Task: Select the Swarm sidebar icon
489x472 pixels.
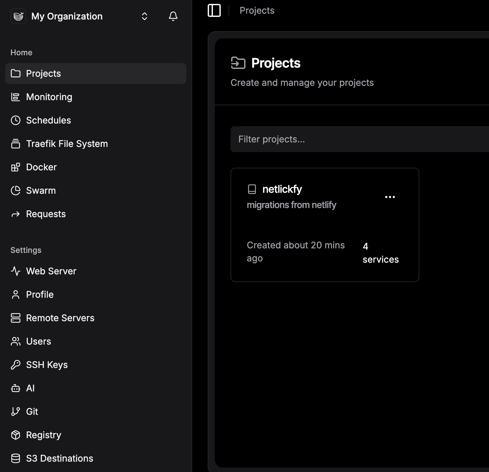Action: click(16, 190)
